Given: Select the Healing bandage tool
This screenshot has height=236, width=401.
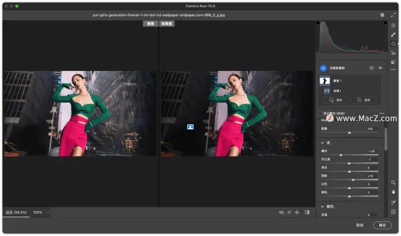Looking at the screenshot, I should tap(393, 35).
